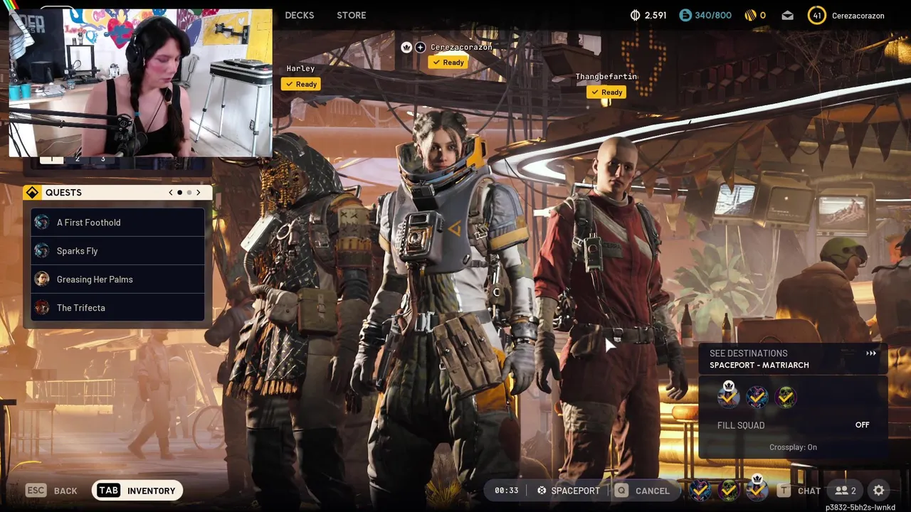Click the crown party leader icon by Cerezacorazon

pos(406,47)
